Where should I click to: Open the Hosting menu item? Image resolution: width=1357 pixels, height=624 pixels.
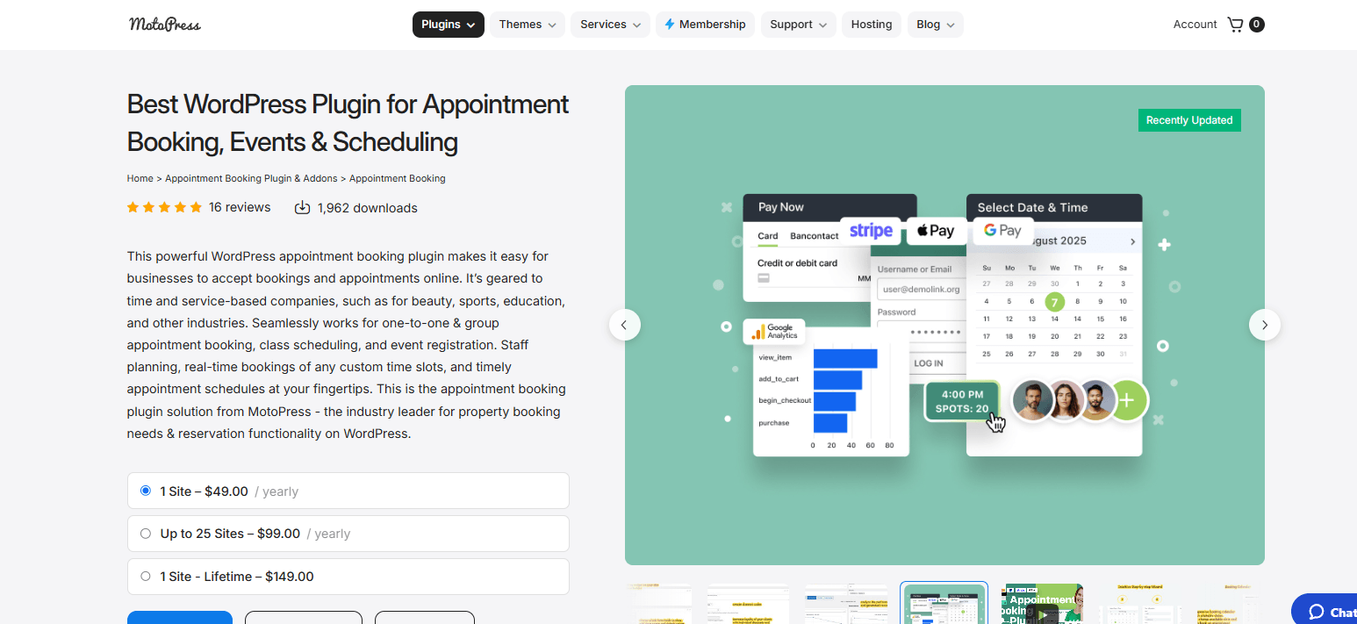coord(871,25)
